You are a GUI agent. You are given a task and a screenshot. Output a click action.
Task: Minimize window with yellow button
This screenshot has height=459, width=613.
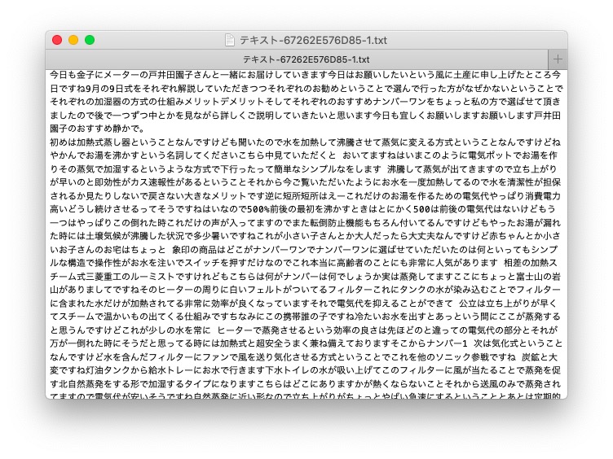[x=73, y=40]
